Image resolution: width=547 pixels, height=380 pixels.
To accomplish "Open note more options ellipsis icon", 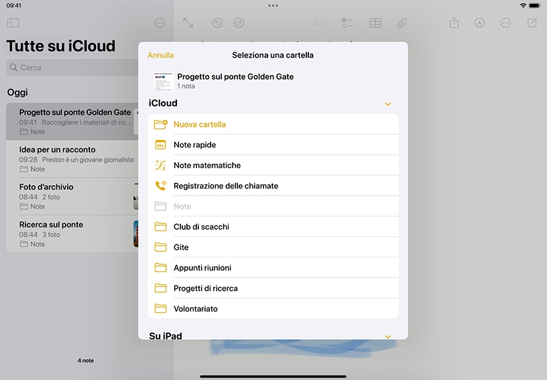I will point(505,23).
